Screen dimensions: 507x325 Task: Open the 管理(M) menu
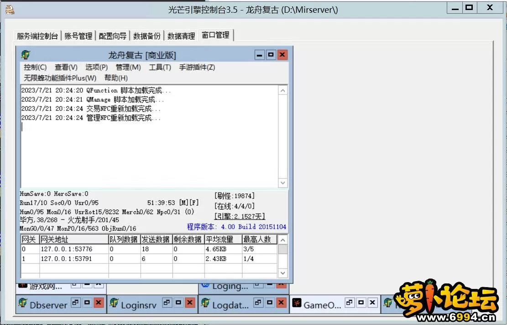128,67
